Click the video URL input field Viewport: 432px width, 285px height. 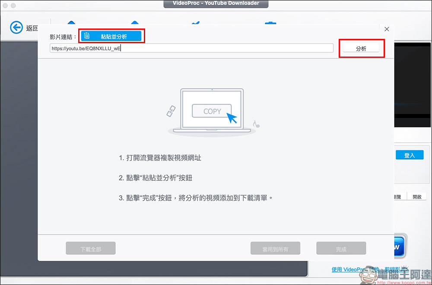pyautogui.click(x=191, y=48)
